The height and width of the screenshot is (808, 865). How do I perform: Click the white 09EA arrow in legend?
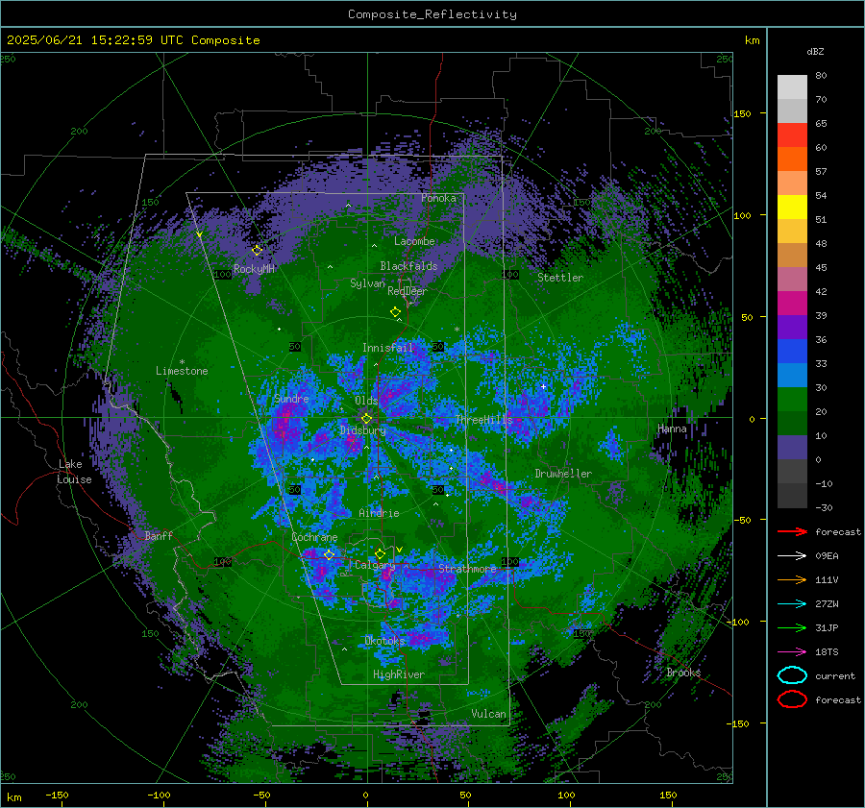click(792, 555)
